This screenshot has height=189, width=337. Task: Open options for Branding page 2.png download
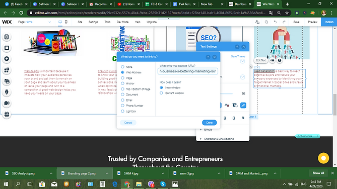point(107,173)
